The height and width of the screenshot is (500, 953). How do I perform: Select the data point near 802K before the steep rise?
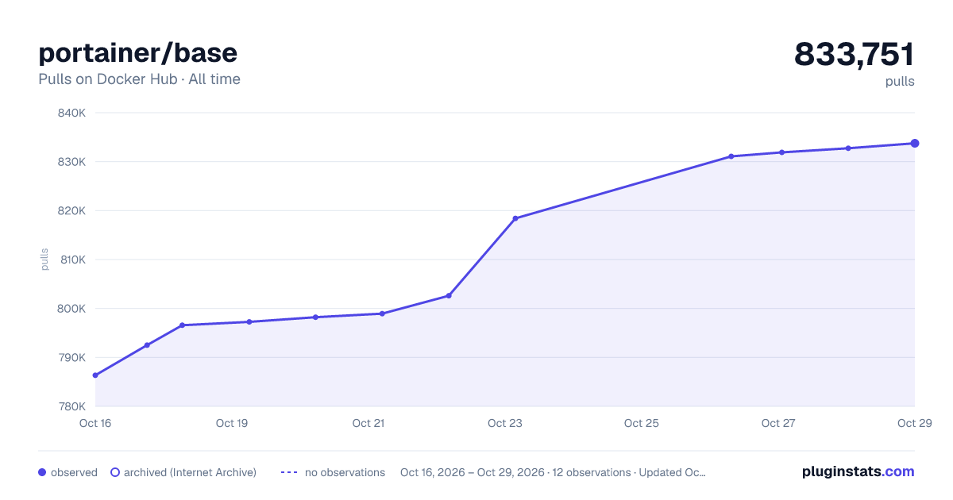[449, 295]
